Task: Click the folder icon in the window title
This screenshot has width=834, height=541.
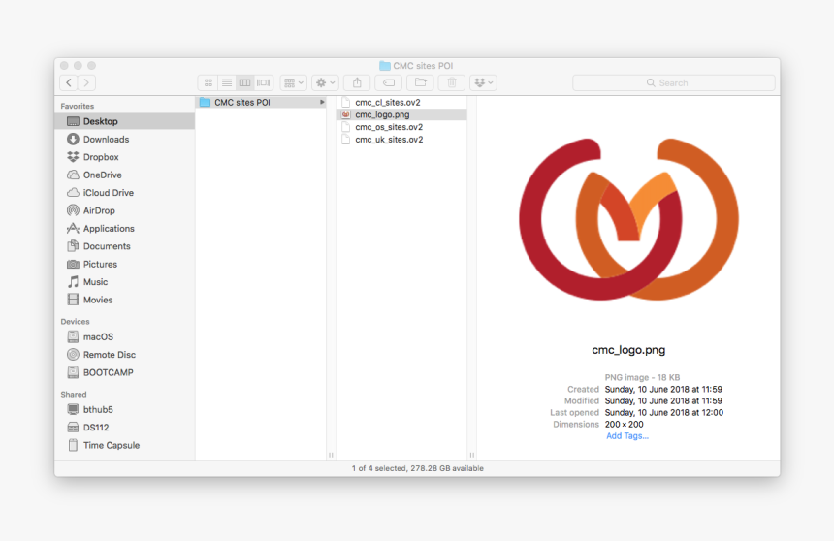Action: [x=385, y=65]
